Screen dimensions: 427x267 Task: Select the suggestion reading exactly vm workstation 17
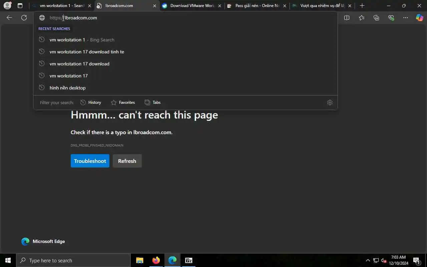[185, 76]
